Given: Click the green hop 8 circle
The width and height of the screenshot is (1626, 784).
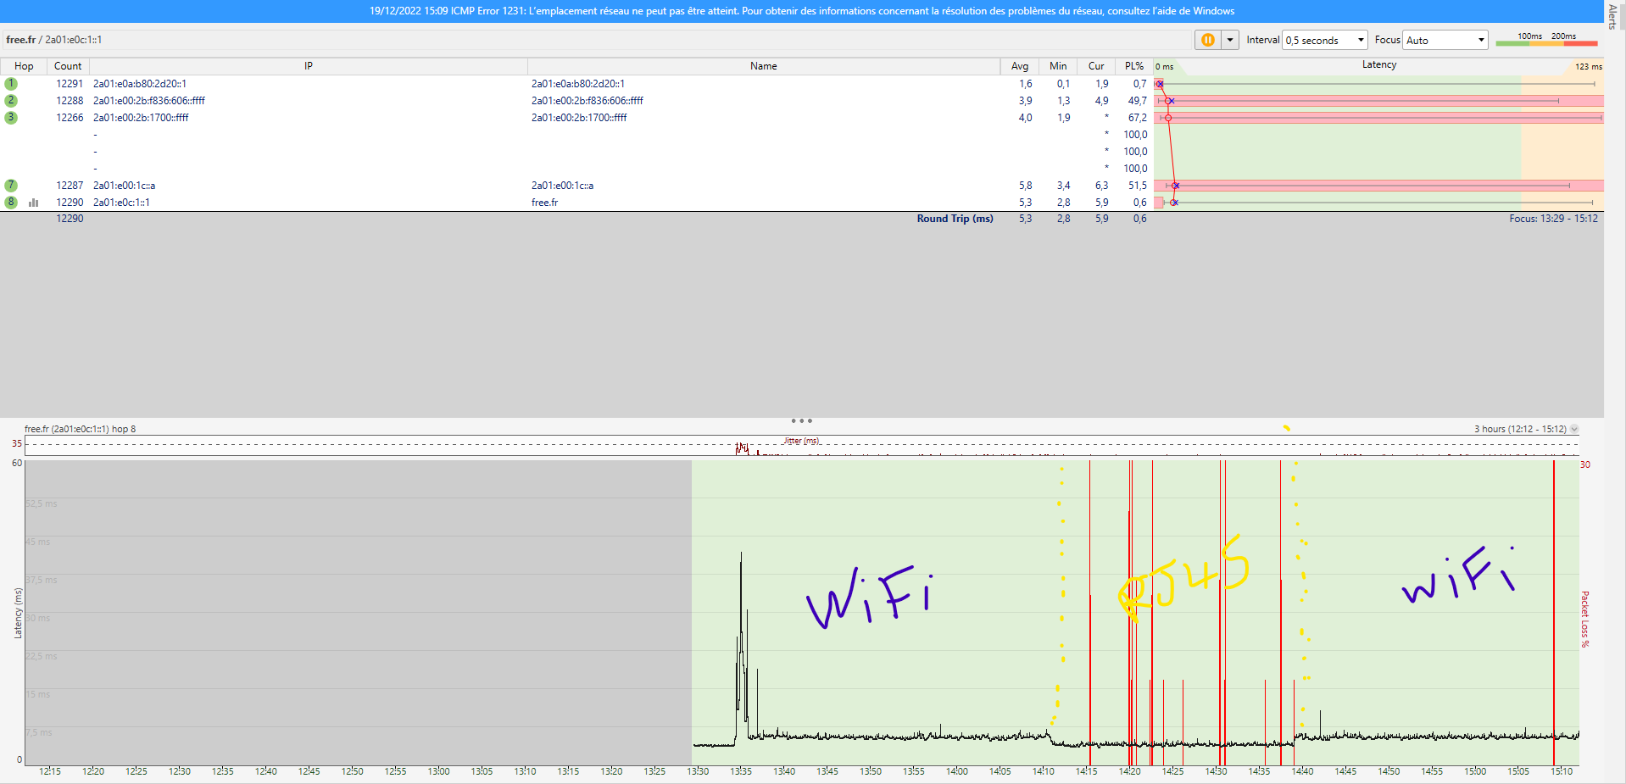Looking at the screenshot, I should pos(11,203).
